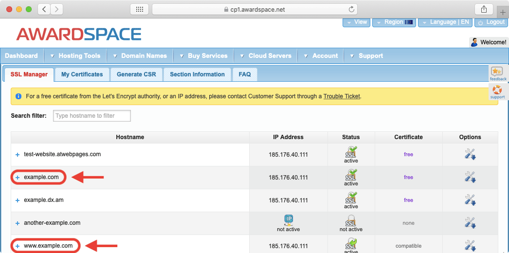The image size is (509, 253).
Task: Click options icon for test-website.atwebpages.com row
Action: [470, 154]
